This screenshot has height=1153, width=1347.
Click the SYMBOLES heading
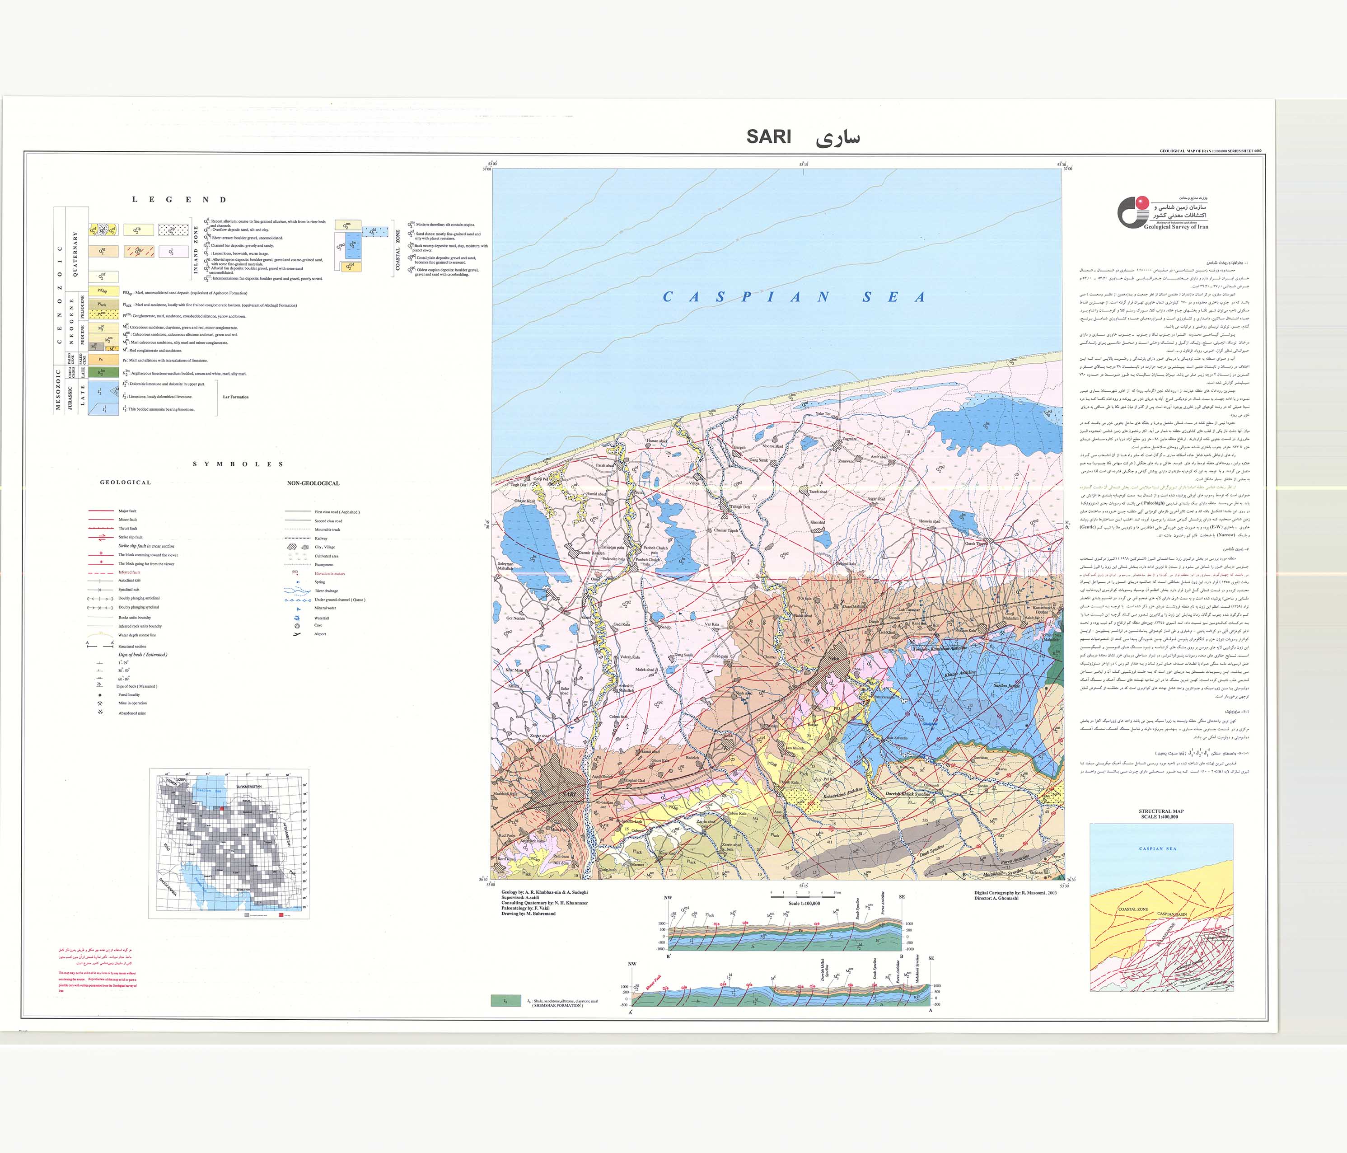click(x=238, y=464)
